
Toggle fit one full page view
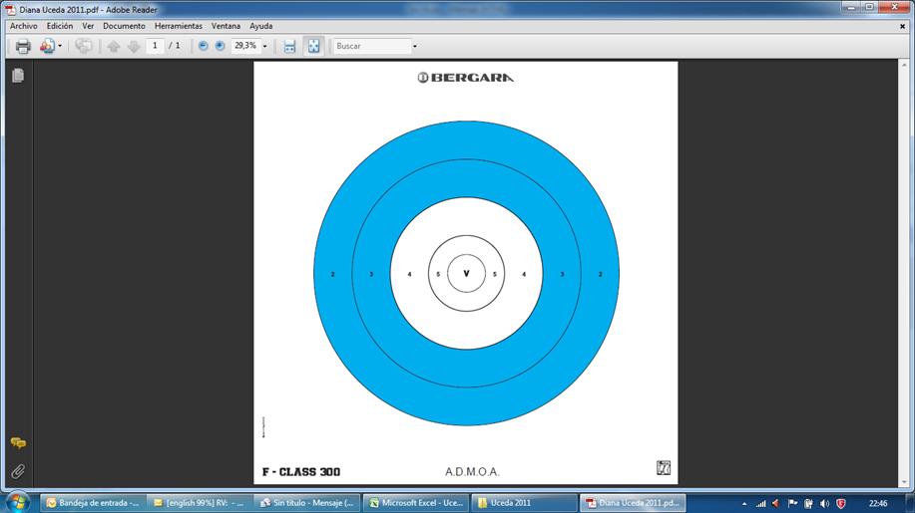click(313, 46)
